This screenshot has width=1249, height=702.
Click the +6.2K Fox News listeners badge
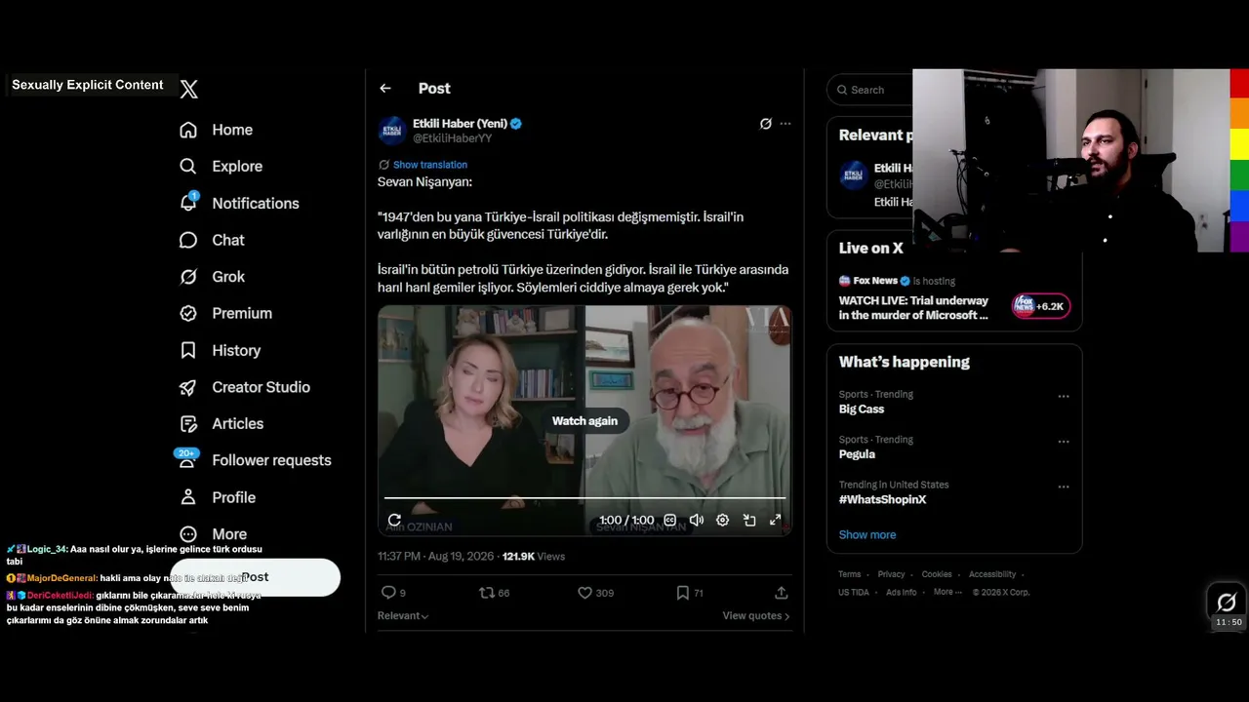tap(1041, 306)
